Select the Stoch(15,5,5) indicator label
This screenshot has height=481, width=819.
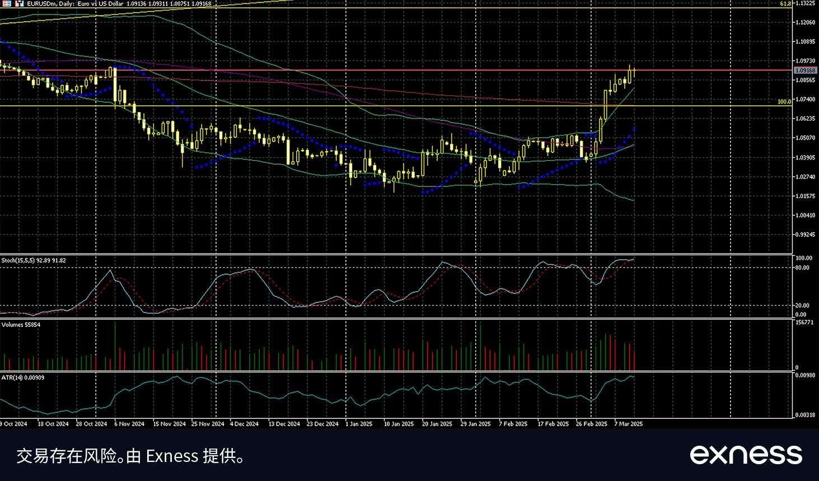click(x=34, y=260)
